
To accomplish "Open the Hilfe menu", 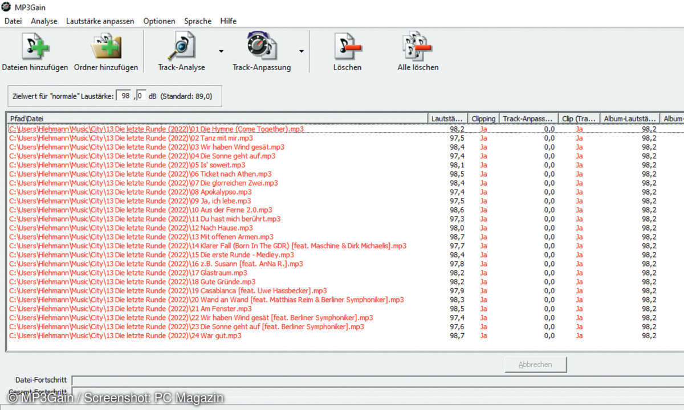I will click(228, 21).
